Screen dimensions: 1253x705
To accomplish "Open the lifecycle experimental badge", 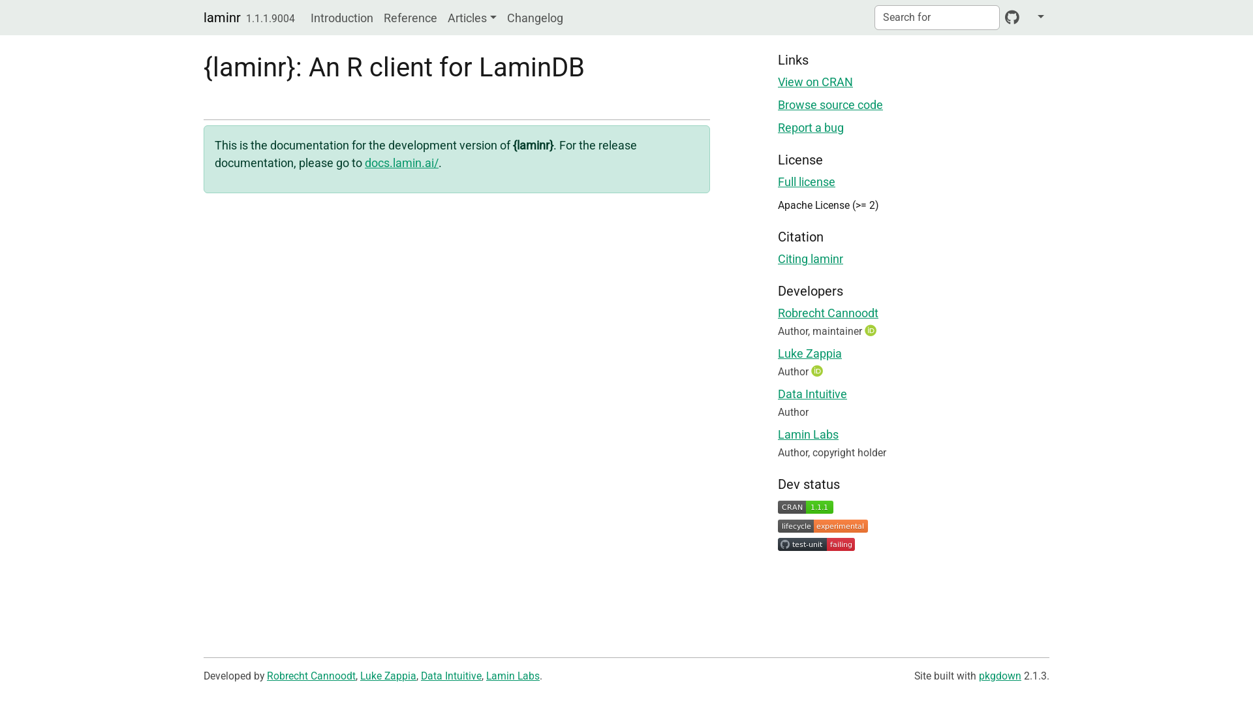I will click(x=823, y=526).
